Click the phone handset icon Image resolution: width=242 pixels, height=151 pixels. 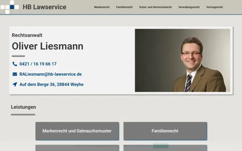pos(15,64)
